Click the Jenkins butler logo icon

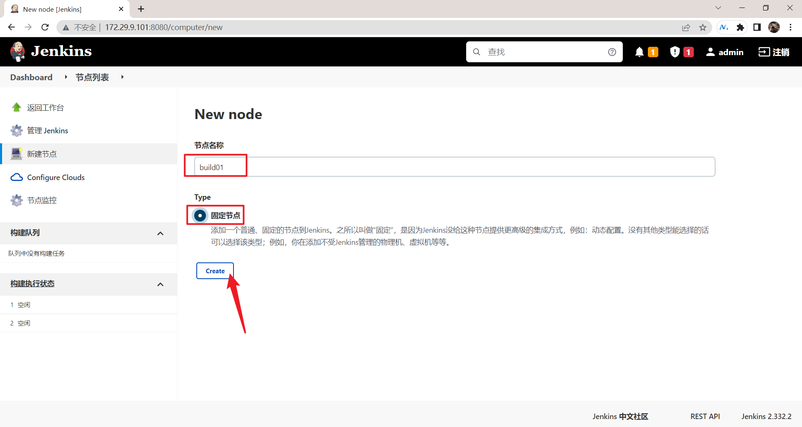17,52
